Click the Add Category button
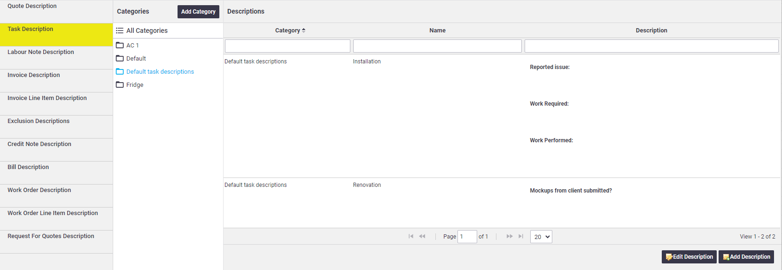 (198, 12)
